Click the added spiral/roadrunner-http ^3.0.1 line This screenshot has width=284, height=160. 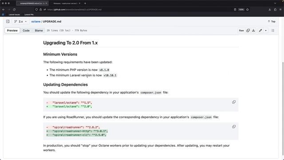pyautogui.click(x=77, y=131)
